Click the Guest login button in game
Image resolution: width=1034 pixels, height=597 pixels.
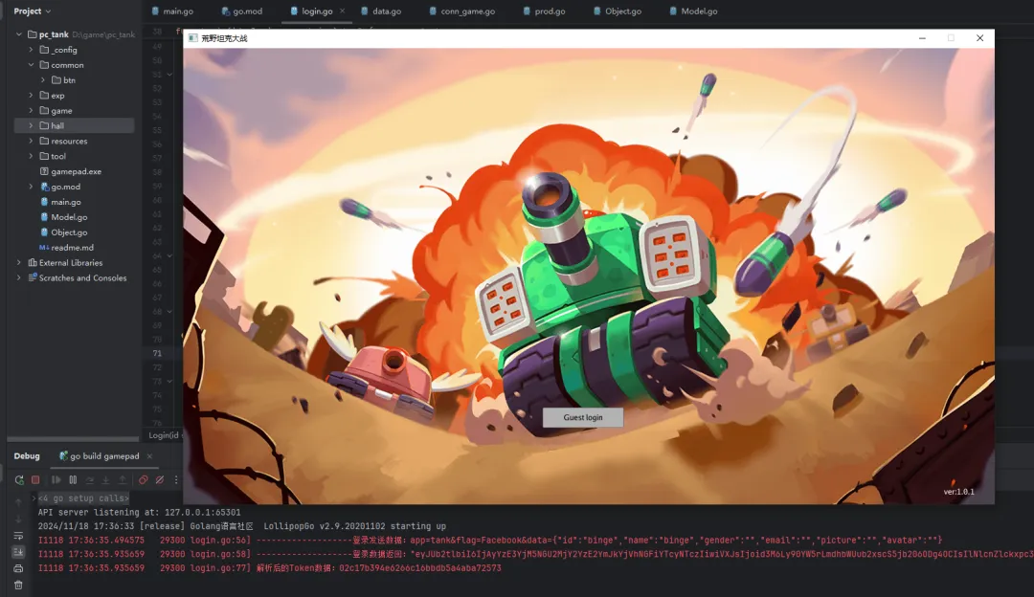pyautogui.click(x=583, y=417)
